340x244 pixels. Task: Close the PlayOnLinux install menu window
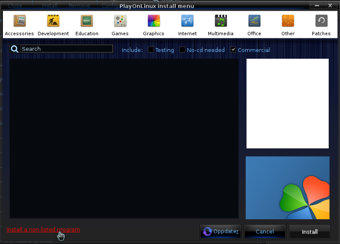[x=330, y=5]
